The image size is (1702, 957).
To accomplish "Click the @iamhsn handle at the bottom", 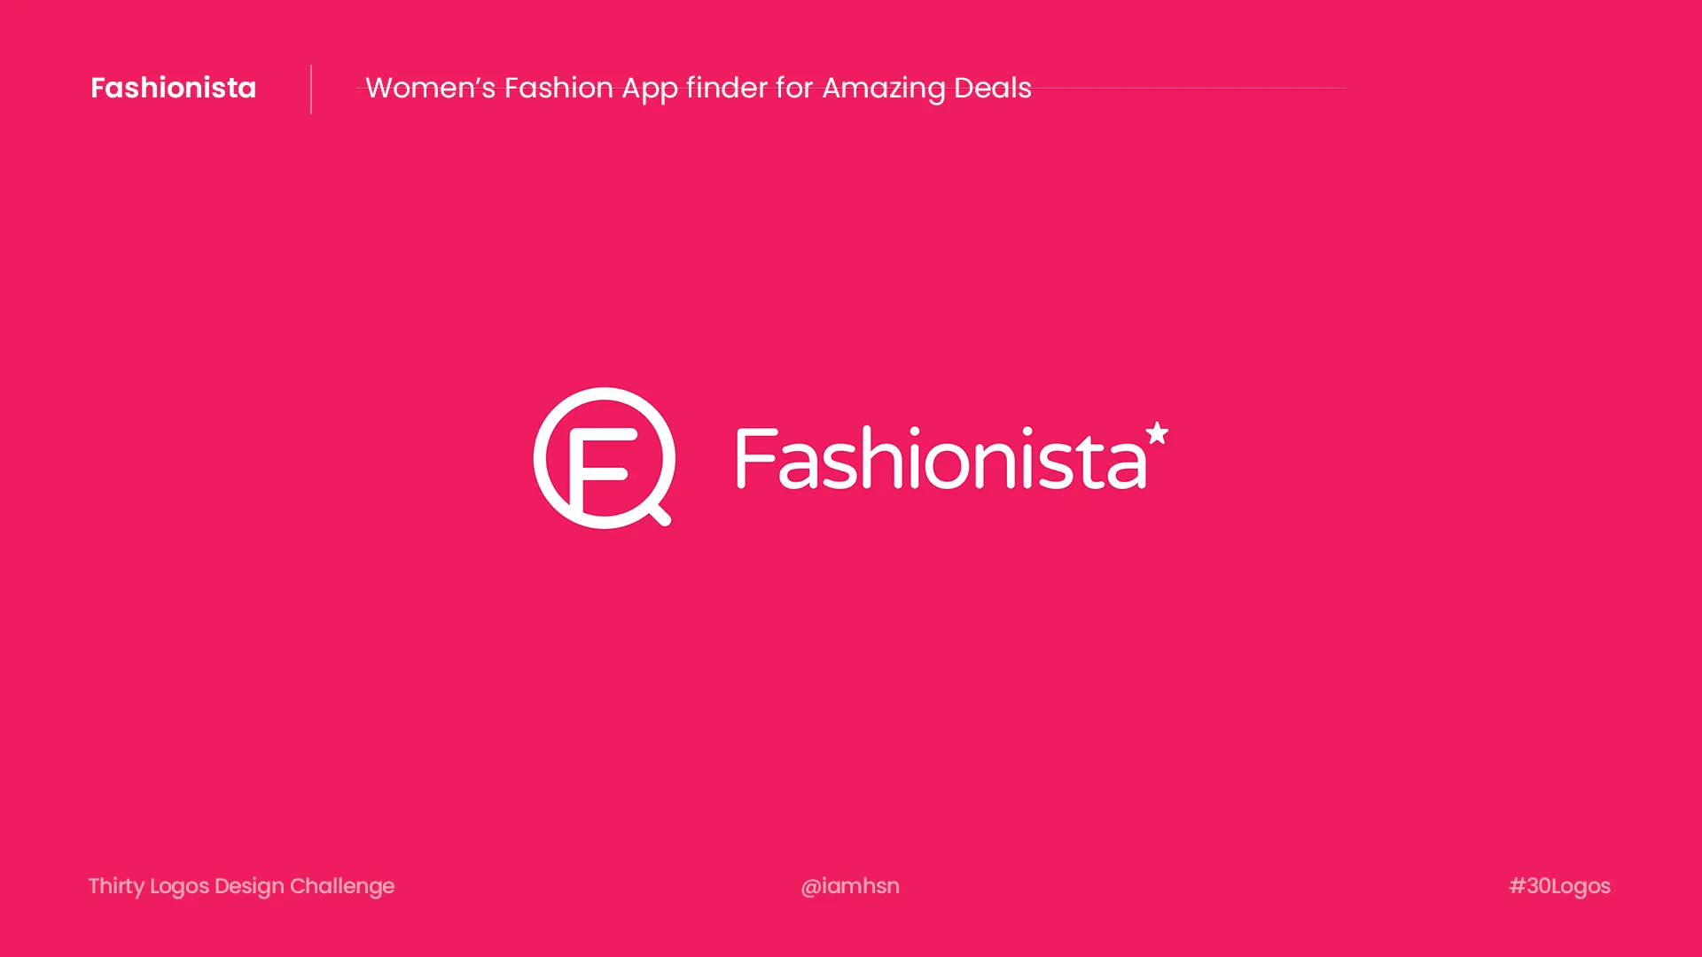I will pos(850,886).
